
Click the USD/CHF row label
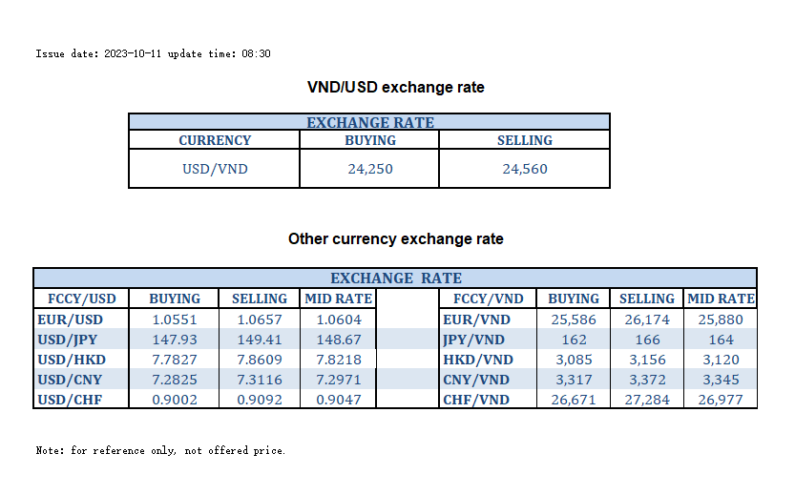pos(69,400)
